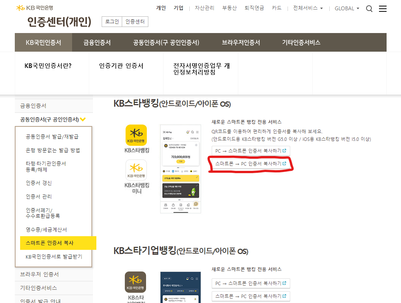Select 금융인증서 in the left sidebar
The width and height of the screenshot is (401, 303).
tap(54, 106)
